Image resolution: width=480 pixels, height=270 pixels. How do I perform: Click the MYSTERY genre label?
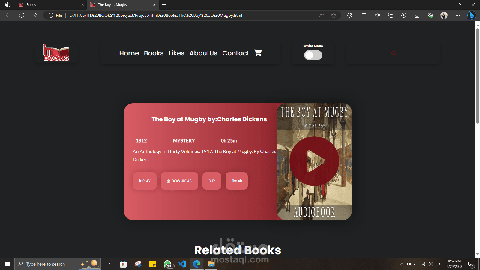click(184, 140)
